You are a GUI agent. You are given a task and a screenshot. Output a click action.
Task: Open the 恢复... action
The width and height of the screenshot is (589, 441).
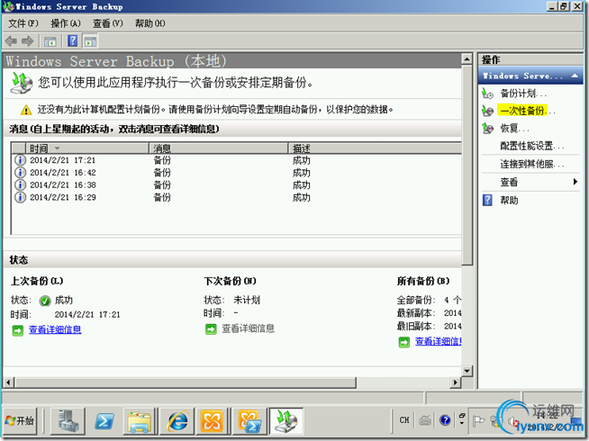[x=514, y=129]
